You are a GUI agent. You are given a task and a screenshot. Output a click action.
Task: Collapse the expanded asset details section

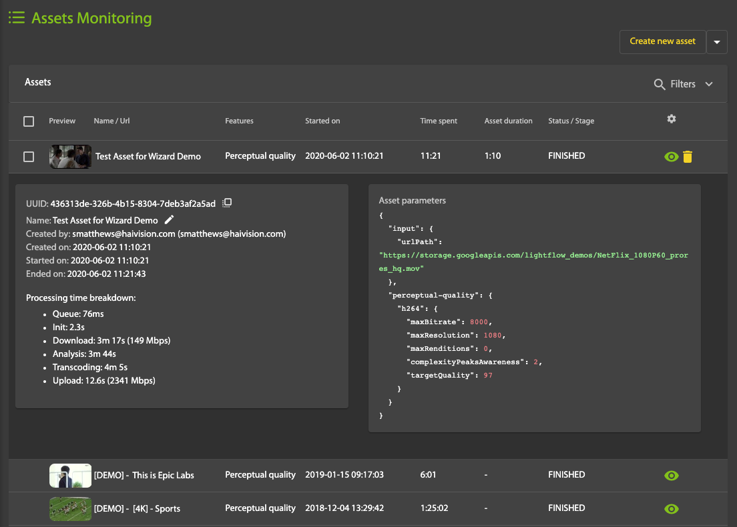point(147,155)
